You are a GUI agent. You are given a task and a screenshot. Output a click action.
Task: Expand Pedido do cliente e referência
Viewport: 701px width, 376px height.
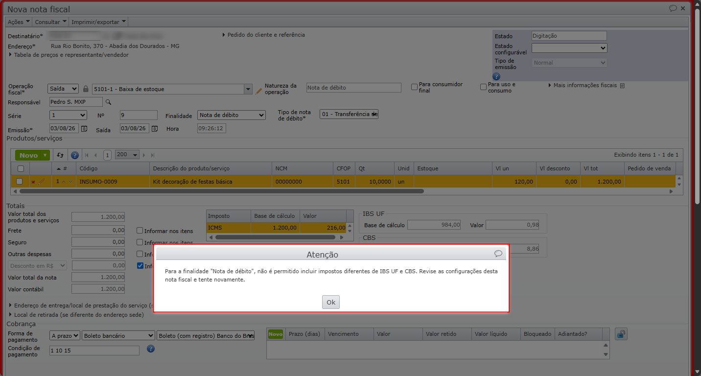[x=263, y=35]
